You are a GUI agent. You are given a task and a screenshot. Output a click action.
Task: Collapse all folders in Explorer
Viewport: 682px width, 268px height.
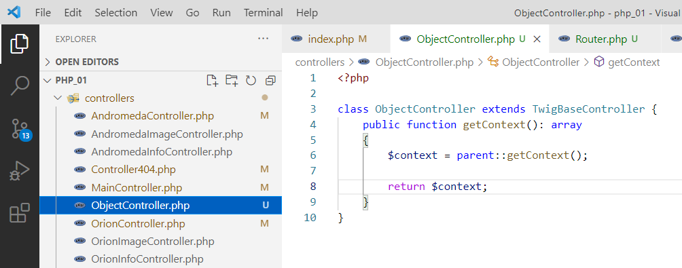270,80
